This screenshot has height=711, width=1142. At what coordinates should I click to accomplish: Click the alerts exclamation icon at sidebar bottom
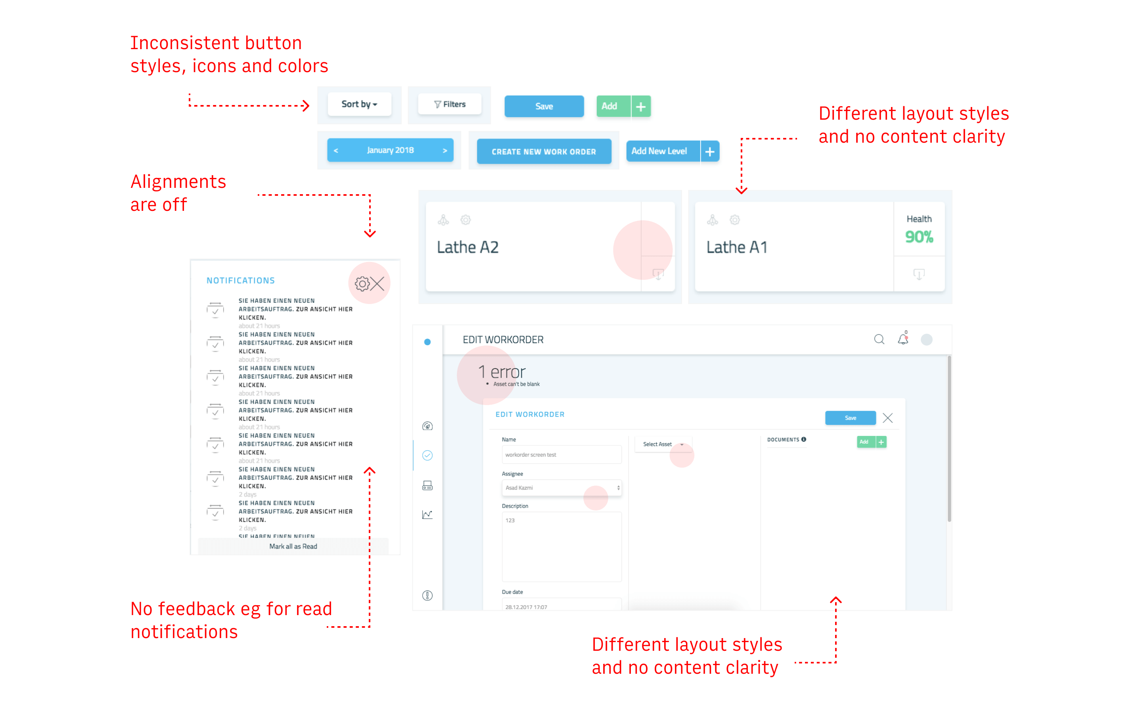(427, 596)
